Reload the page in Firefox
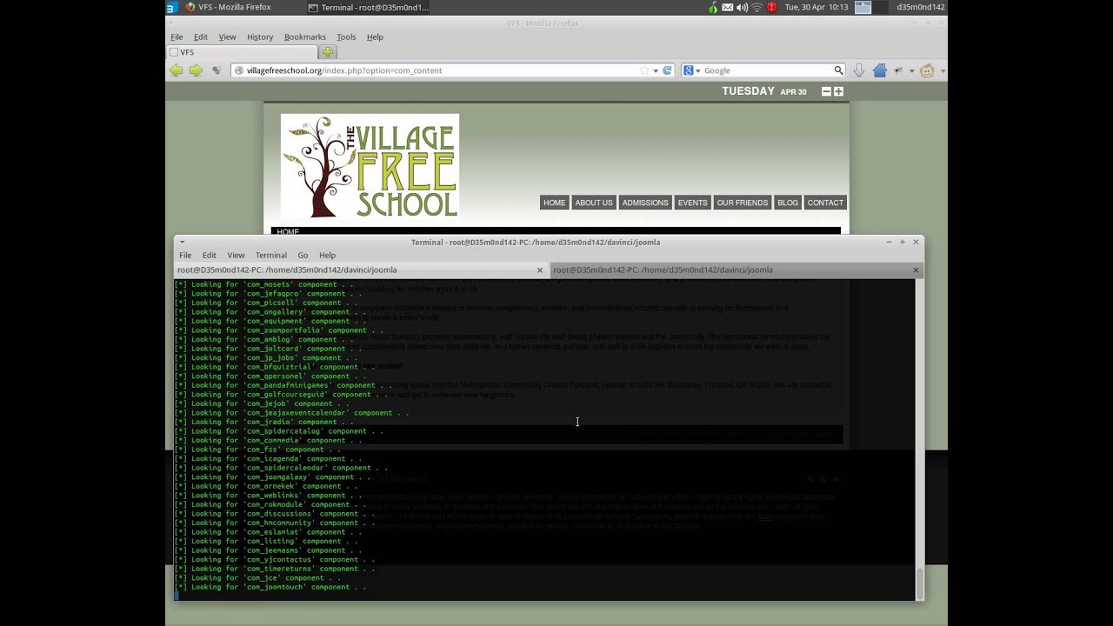1113x626 pixels. coord(668,70)
